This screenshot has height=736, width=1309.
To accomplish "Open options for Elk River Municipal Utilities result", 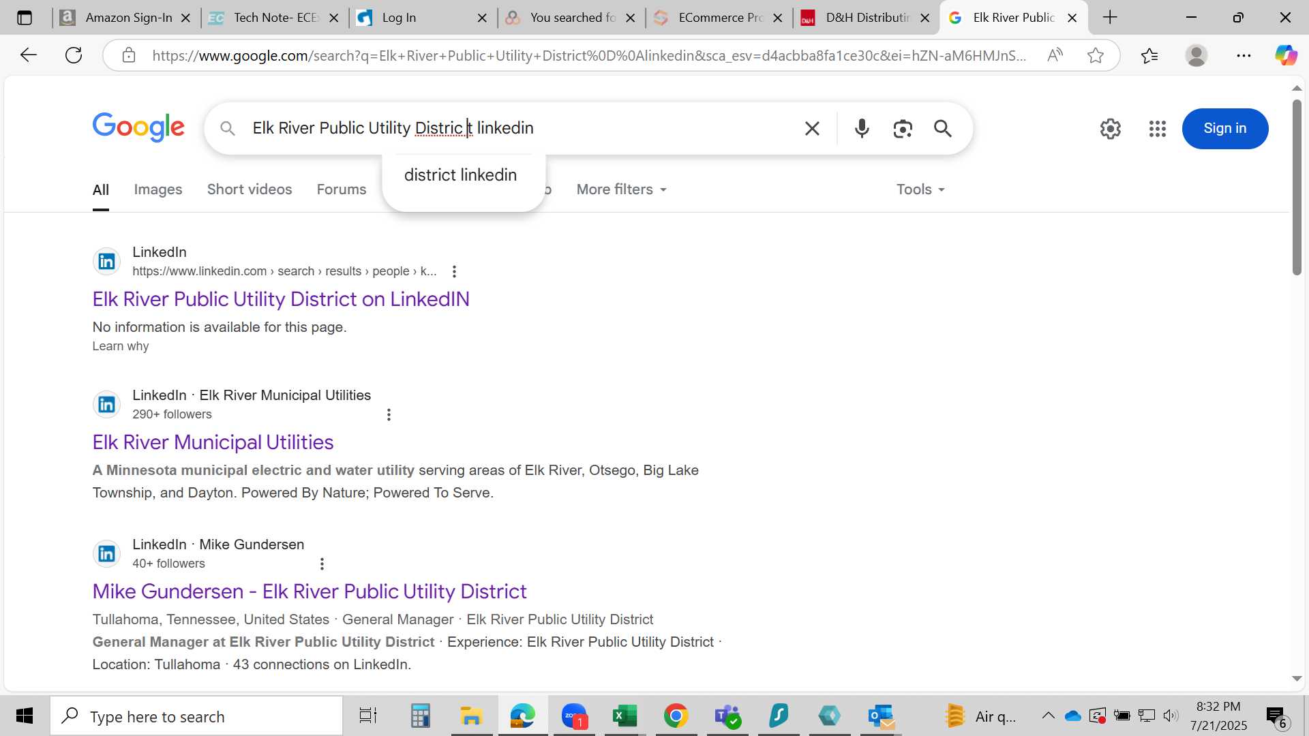I will (x=389, y=414).
